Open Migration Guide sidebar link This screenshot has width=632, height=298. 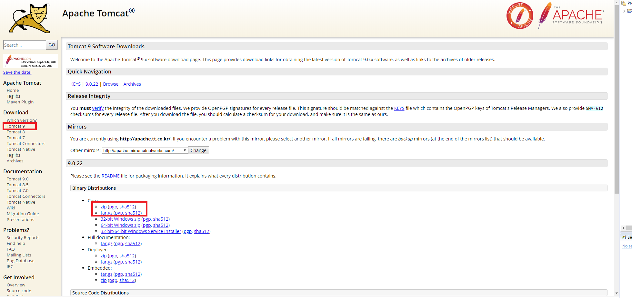point(23,214)
